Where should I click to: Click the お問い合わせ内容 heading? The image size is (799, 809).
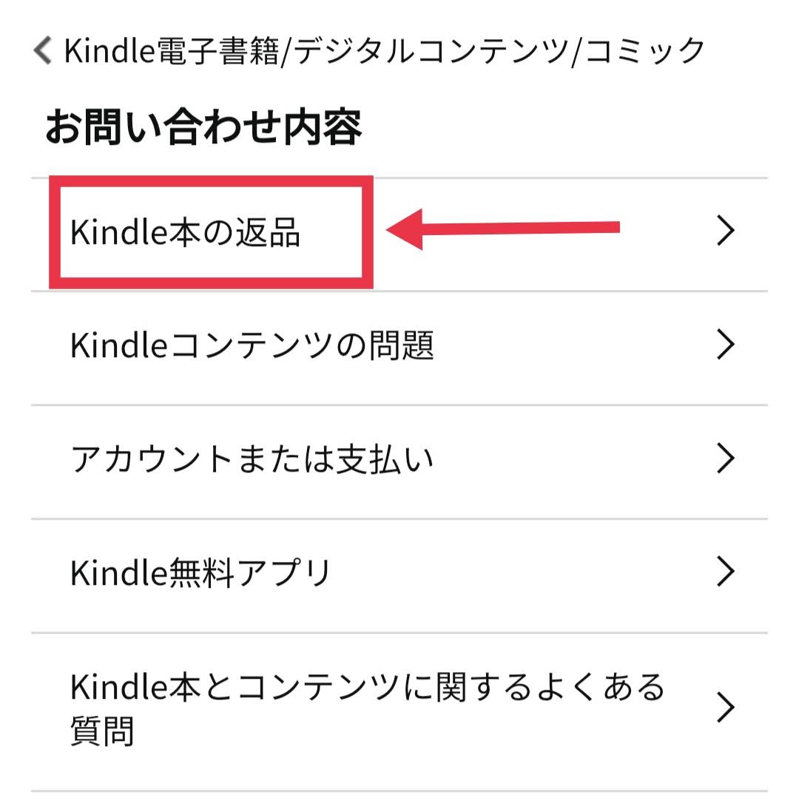click(x=203, y=127)
